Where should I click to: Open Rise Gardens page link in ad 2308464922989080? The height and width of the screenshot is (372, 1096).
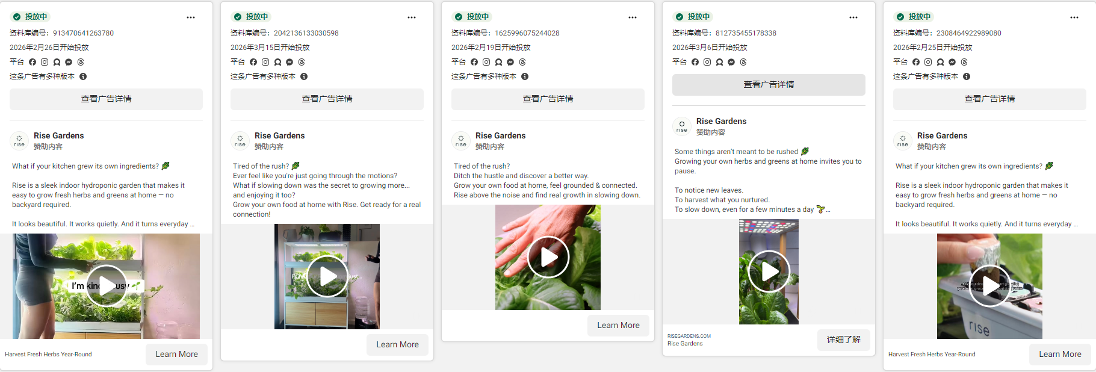(x=943, y=136)
